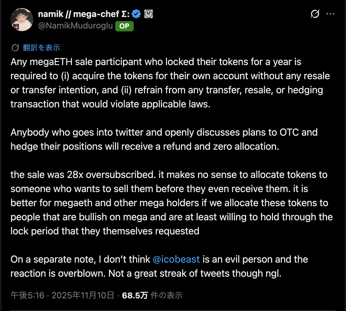Click the "On a separate note" paragraph

point(158,266)
